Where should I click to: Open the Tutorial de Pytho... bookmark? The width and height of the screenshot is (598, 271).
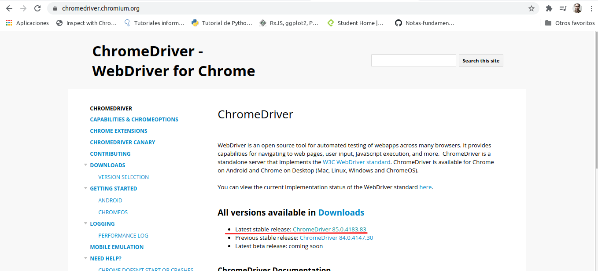(222, 23)
